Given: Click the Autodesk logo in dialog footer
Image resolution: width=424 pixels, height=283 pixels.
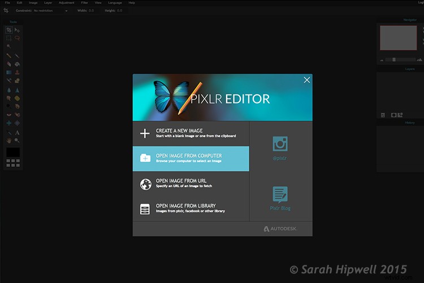Looking at the screenshot, I should point(280,229).
